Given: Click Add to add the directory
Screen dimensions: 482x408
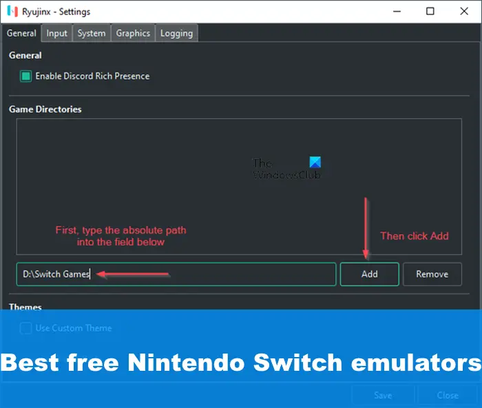Looking at the screenshot, I should point(370,274).
